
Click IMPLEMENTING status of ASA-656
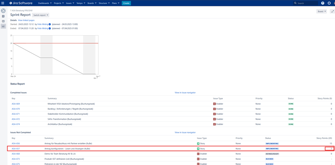tap(272, 144)
